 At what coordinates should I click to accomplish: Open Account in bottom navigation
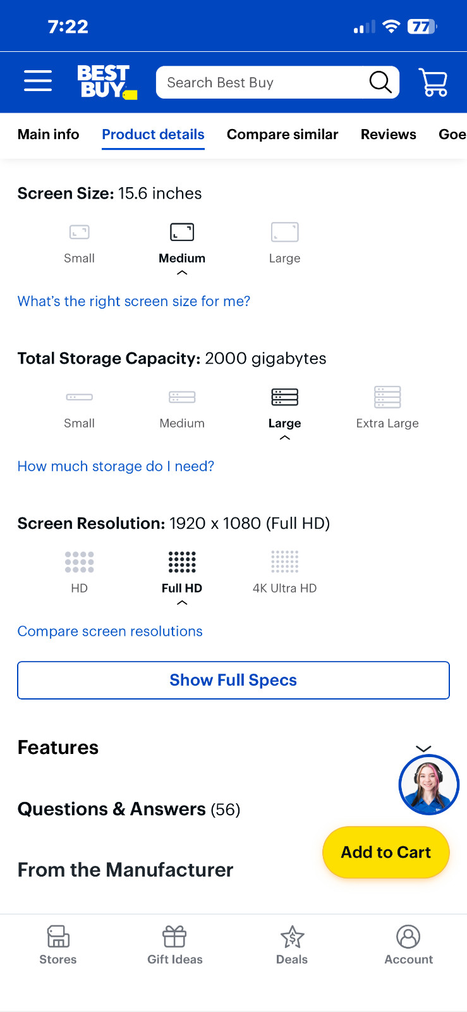(409, 945)
